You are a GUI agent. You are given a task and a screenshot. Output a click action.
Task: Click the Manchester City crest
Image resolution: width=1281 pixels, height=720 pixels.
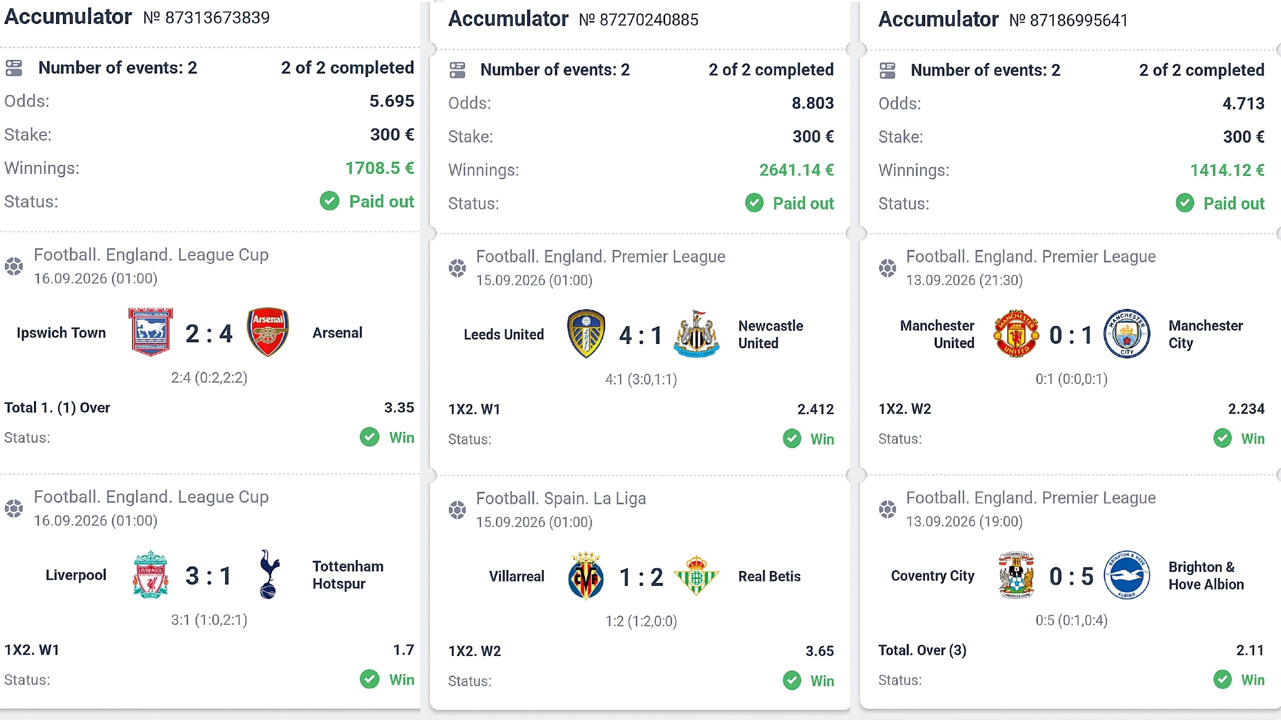tap(1126, 333)
